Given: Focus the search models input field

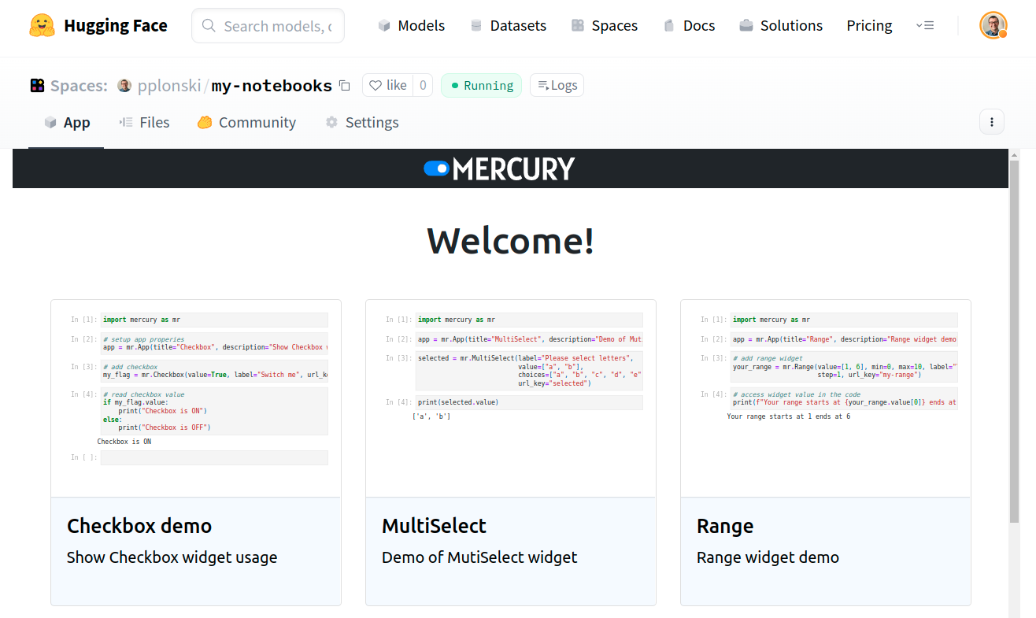Looking at the screenshot, I should click(x=268, y=26).
